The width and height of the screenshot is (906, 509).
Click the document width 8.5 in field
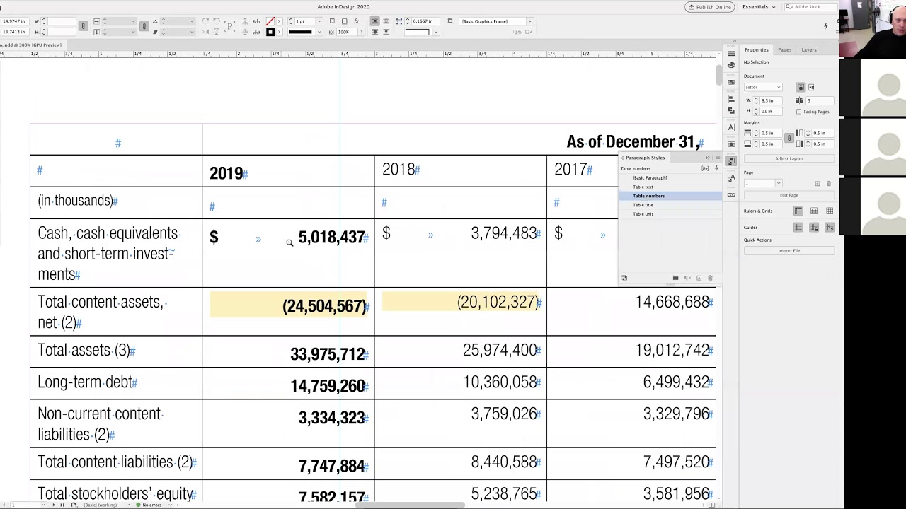(772, 100)
